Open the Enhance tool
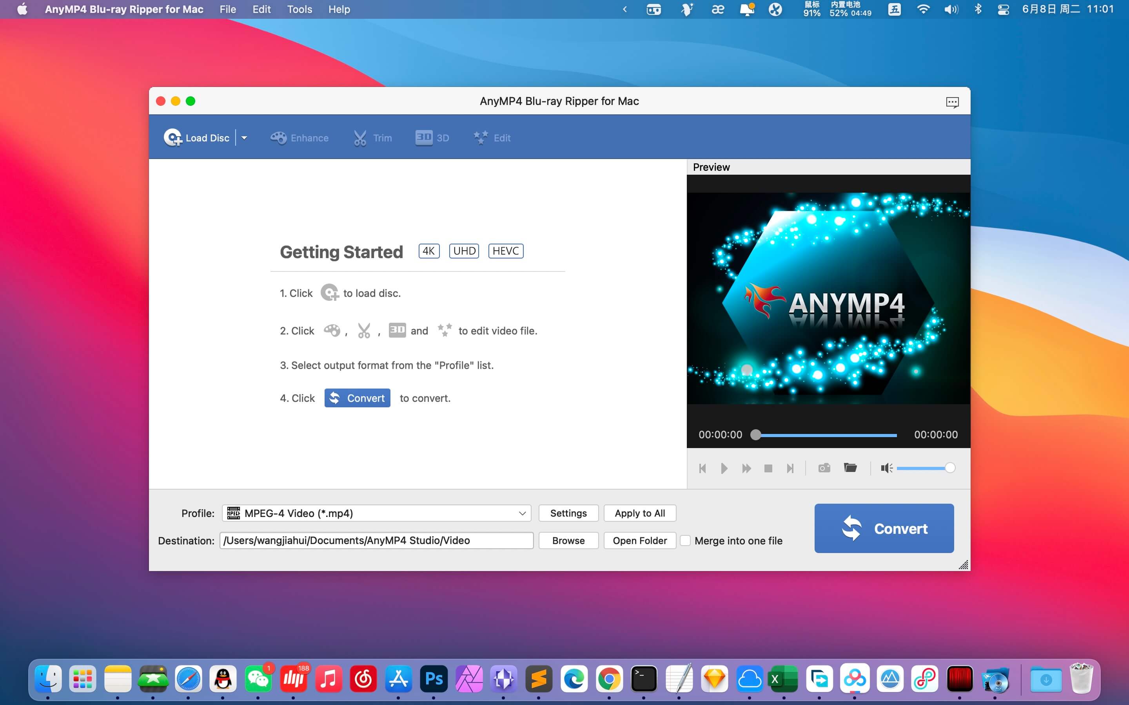The width and height of the screenshot is (1129, 705). click(299, 137)
